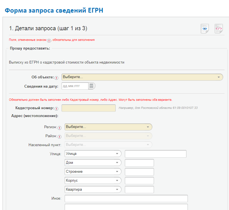Click the document preview eye icon
Screen dimensions: 229x210
(x=205, y=29)
